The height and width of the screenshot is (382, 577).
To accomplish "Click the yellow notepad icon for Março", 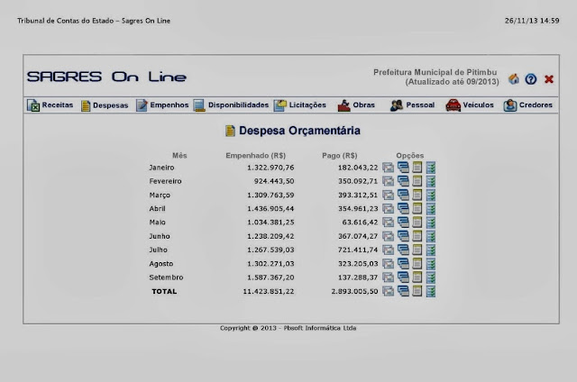I will click(417, 196).
